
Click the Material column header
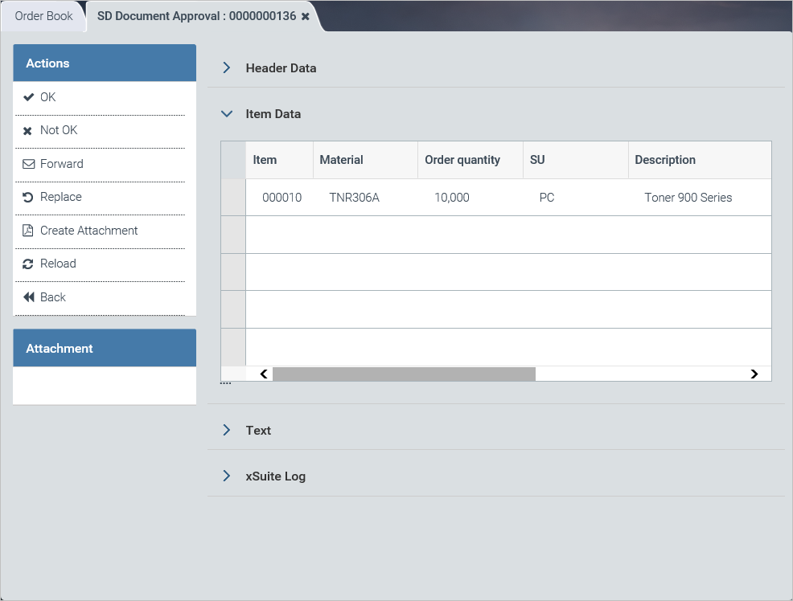342,160
